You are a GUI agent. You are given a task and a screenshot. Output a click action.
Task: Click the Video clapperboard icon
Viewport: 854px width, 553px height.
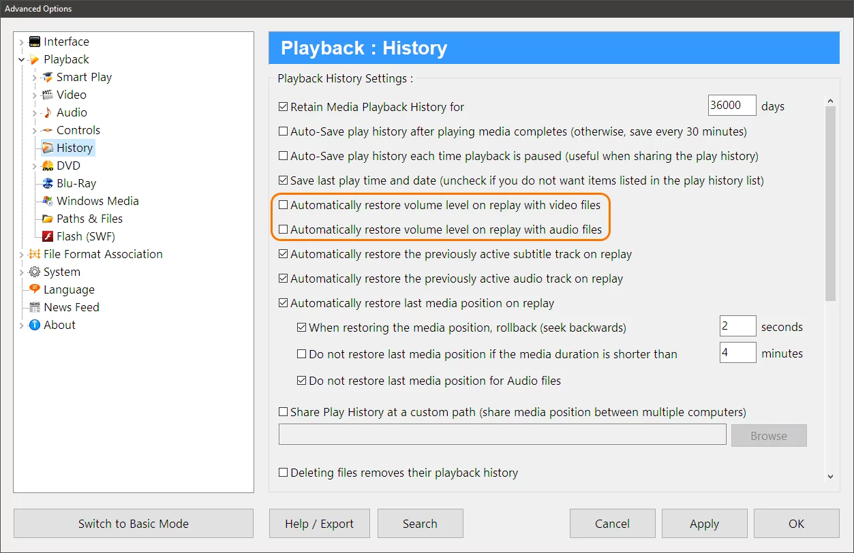47,95
